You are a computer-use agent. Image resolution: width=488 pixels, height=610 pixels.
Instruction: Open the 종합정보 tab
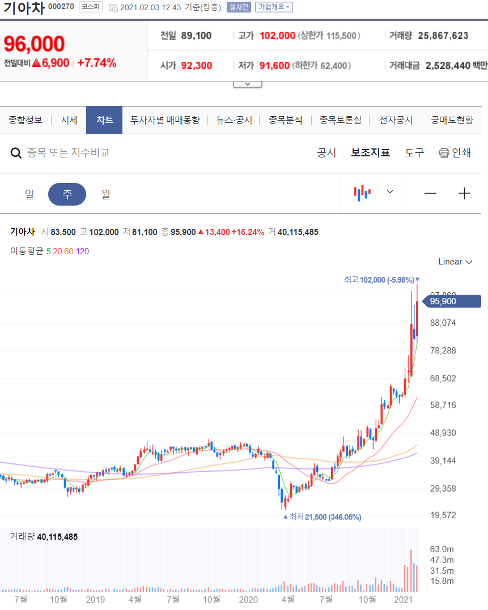coord(26,120)
